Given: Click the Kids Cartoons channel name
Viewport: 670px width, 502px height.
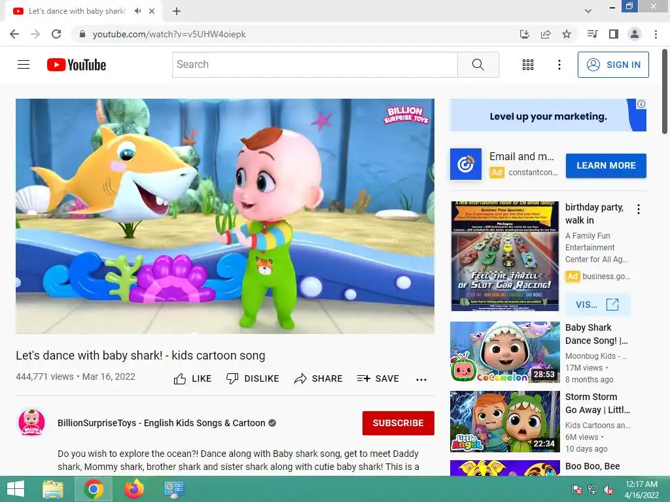Looking at the screenshot, I should [x=597, y=425].
